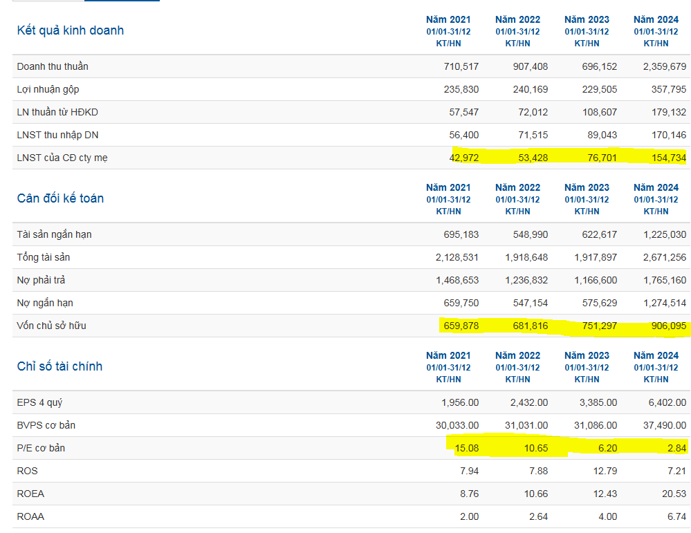Click 'Lợi nhuận gộp' row label
This screenshot has width=691, height=533.
48,89
